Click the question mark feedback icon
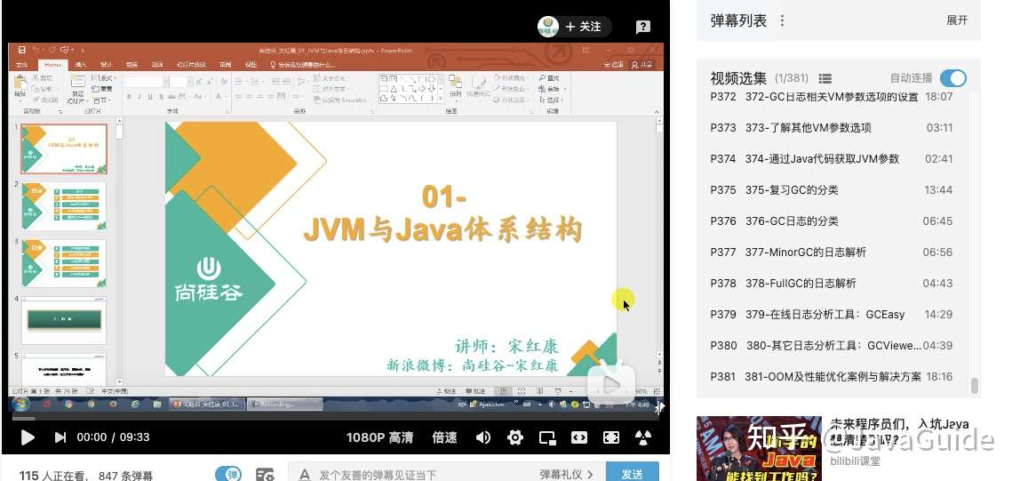The width and height of the screenshot is (1020, 481). click(x=642, y=27)
